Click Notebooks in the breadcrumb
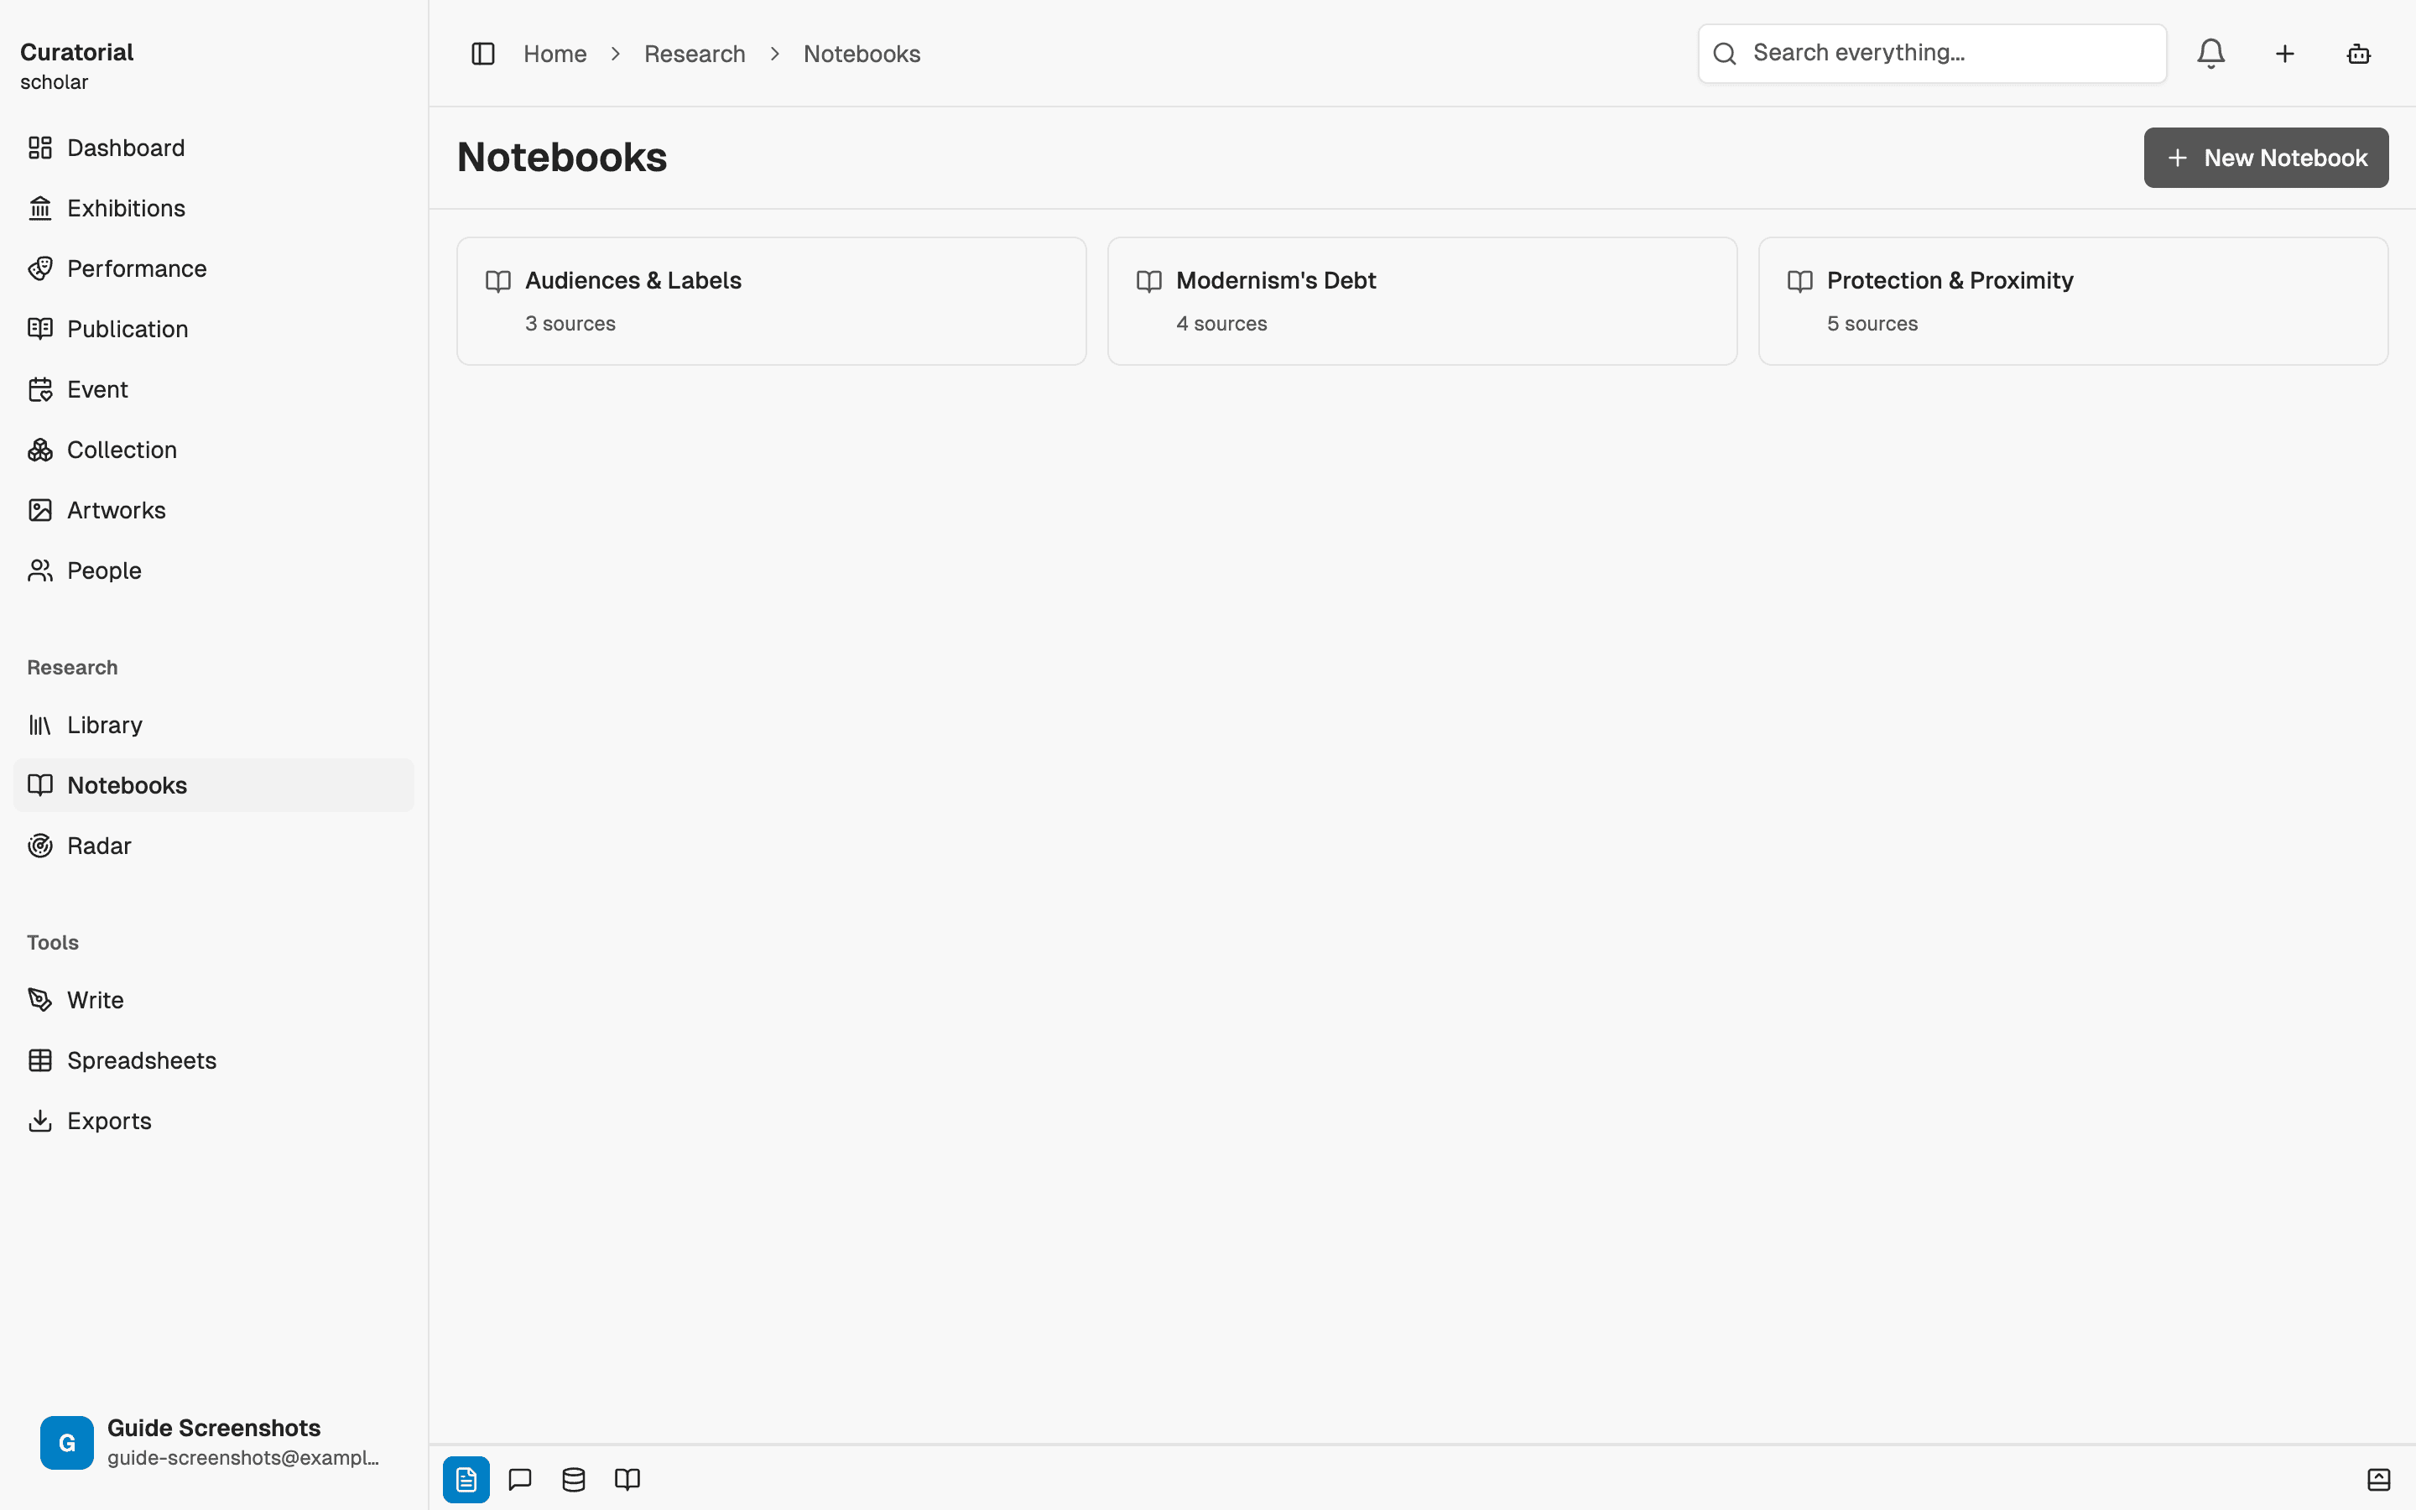The height and width of the screenshot is (1510, 2416). [862, 54]
